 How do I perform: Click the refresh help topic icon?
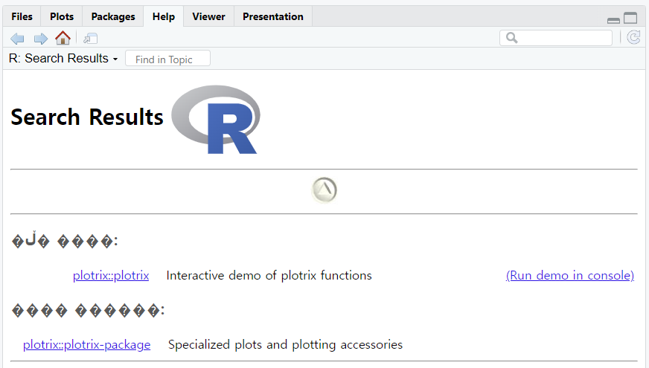(x=633, y=38)
